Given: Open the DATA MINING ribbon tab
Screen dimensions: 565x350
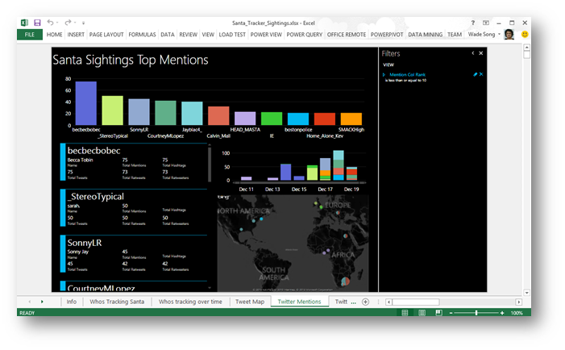Looking at the screenshot, I should 426,35.
